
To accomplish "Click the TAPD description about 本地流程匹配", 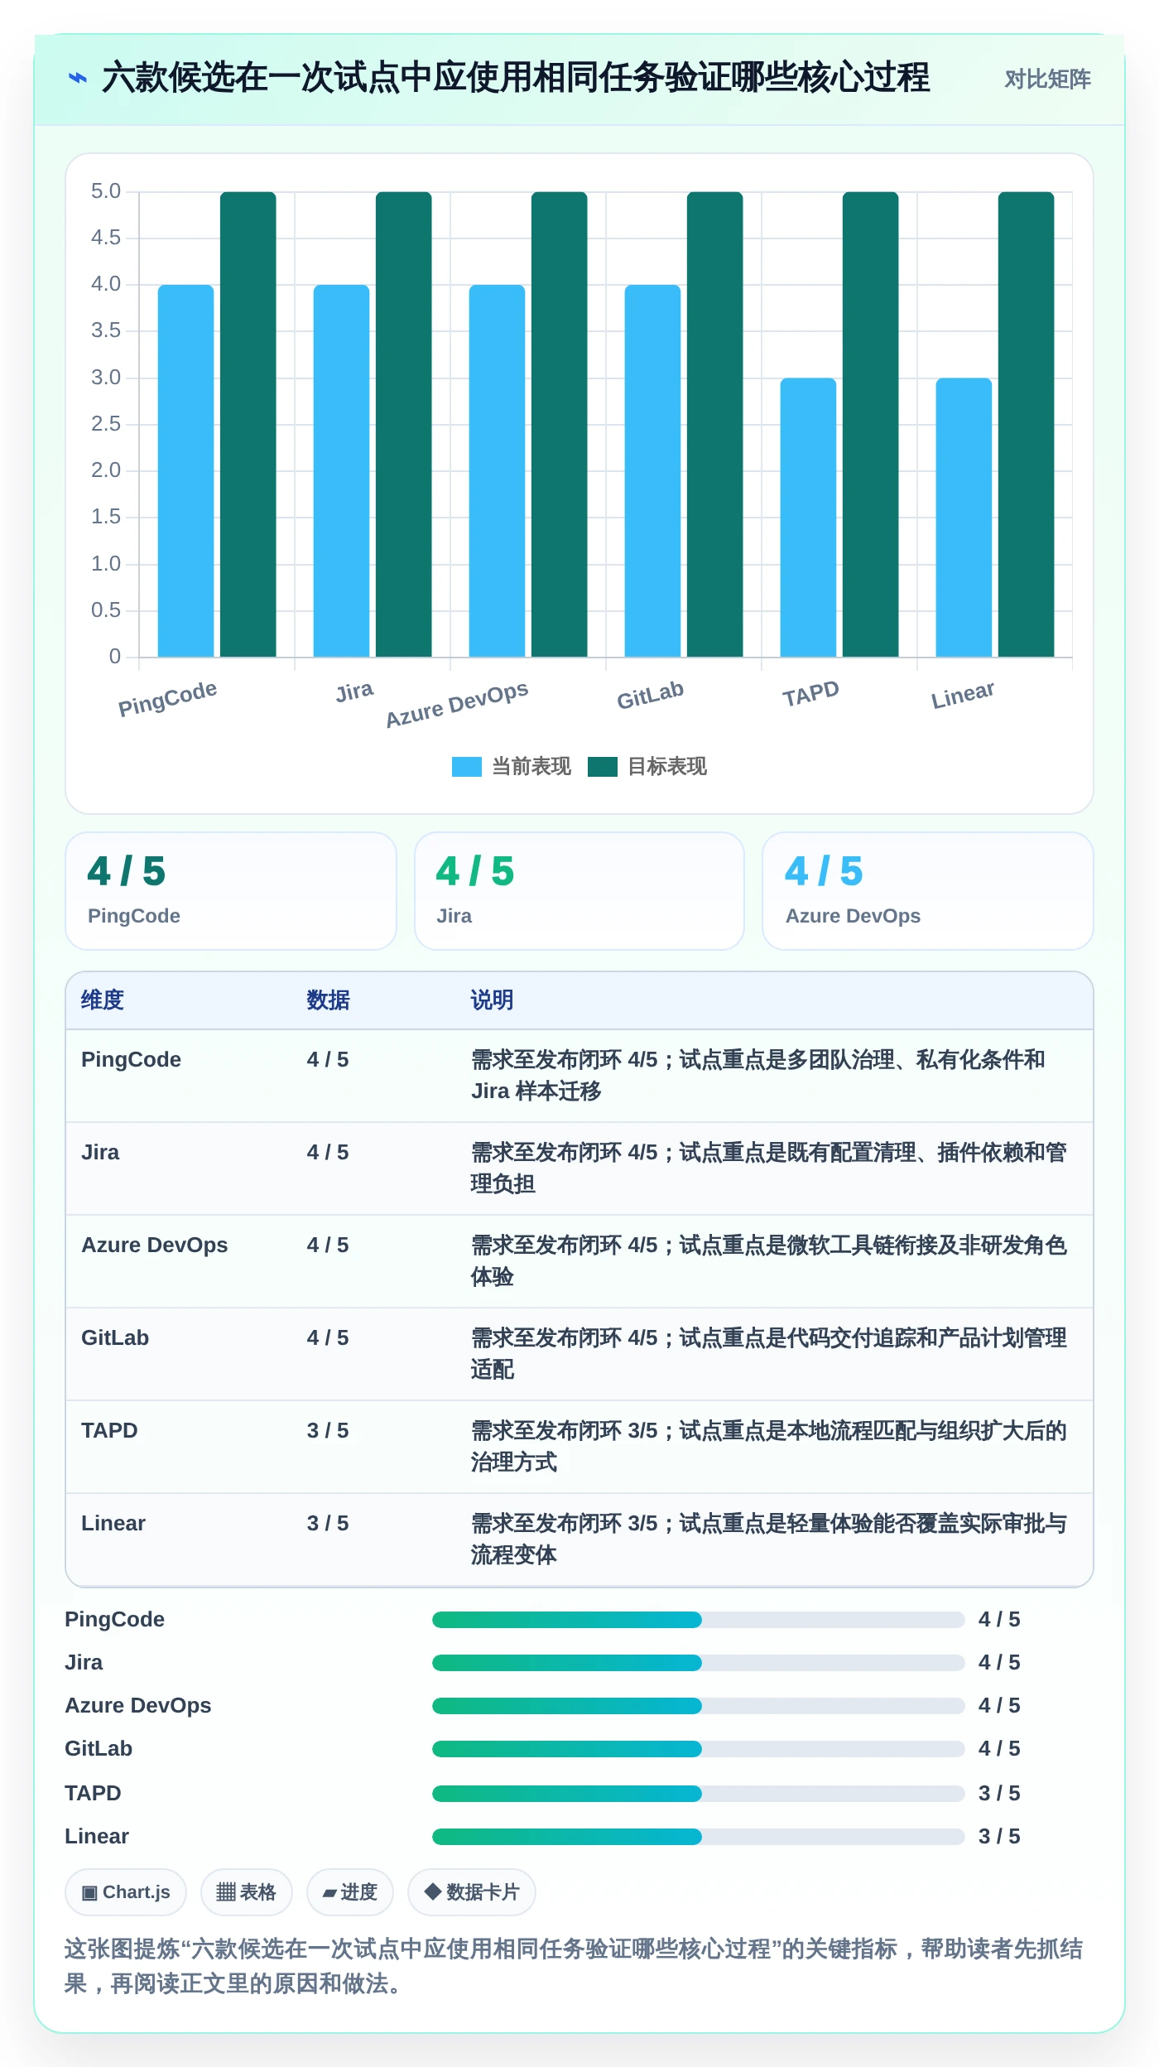I will coord(768,1447).
